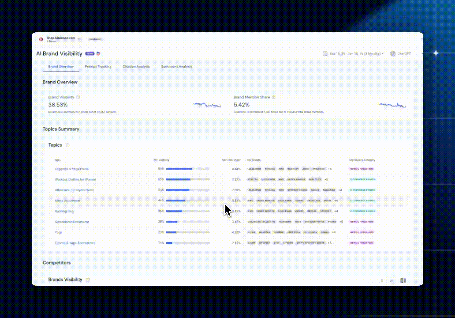Switch to the Prompt Tracking tab
The height and width of the screenshot is (318, 455).
[x=98, y=67]
